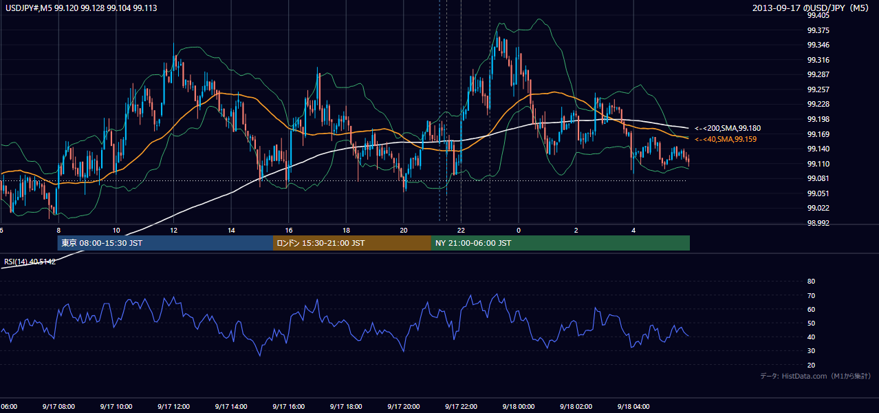Click the RSI(14) 40.5142 indicator label
Screen dimensions: 879x413
tap(30, 262)
